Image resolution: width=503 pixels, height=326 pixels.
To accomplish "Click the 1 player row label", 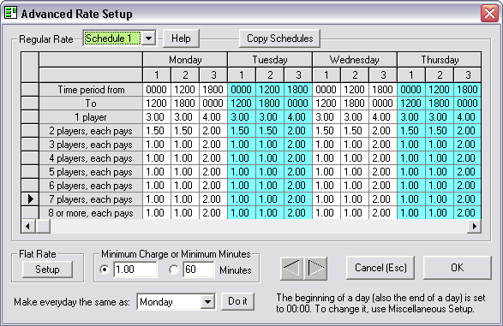I will point(91,117).
